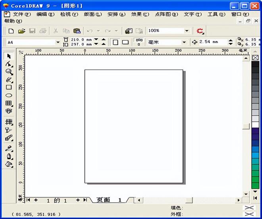Switch page to portrait orientation
The width and height of the screenshot is (262, 219).
(x=115, y=42)
